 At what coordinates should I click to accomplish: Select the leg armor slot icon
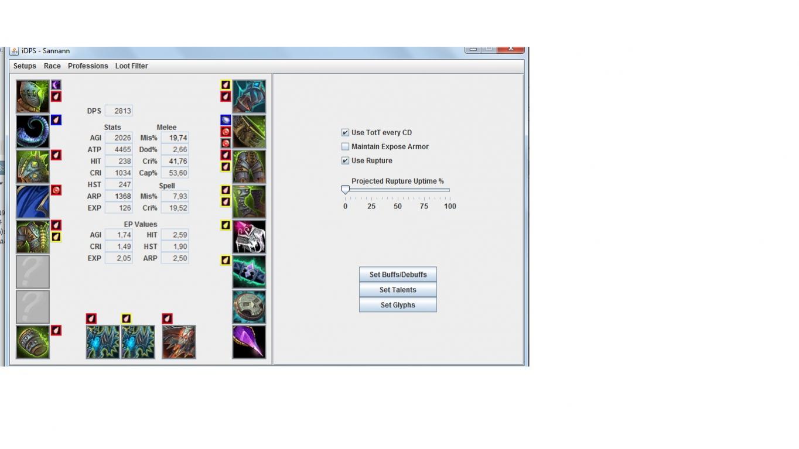tap(249, 167)
